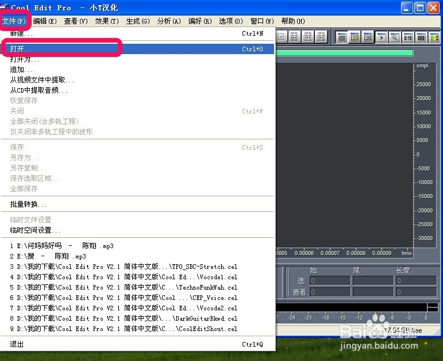Click the 17.64 GB free status entry
Viewport: 443px width, 361px height.
pos(403,330)
